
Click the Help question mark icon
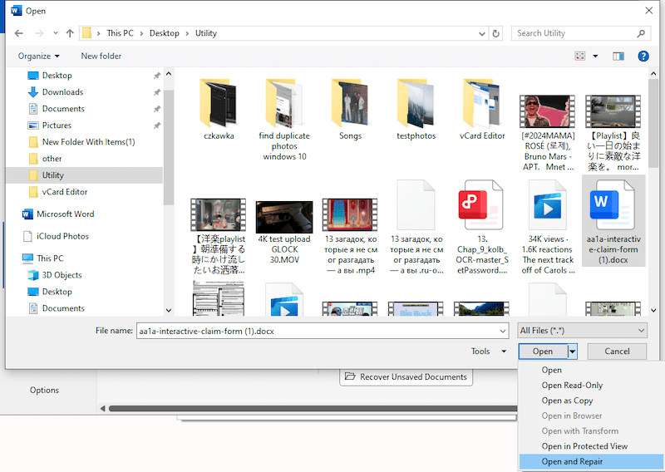(x=643, y=57)
